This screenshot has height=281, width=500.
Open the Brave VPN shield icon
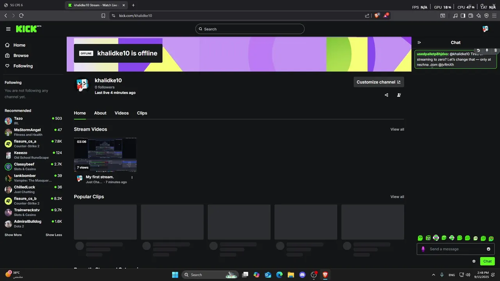click(486, 16)
